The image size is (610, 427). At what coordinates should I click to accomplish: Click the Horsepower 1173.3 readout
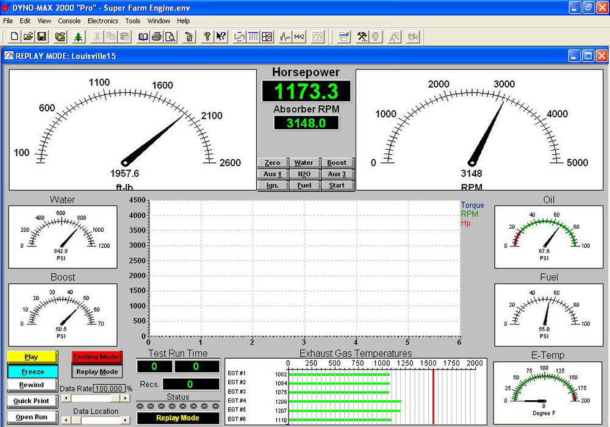306,91
